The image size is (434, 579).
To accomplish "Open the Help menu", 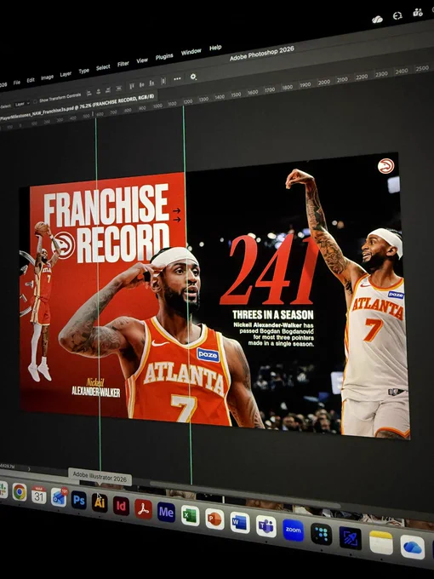I will pyautogui.click(x=215, y=48).
